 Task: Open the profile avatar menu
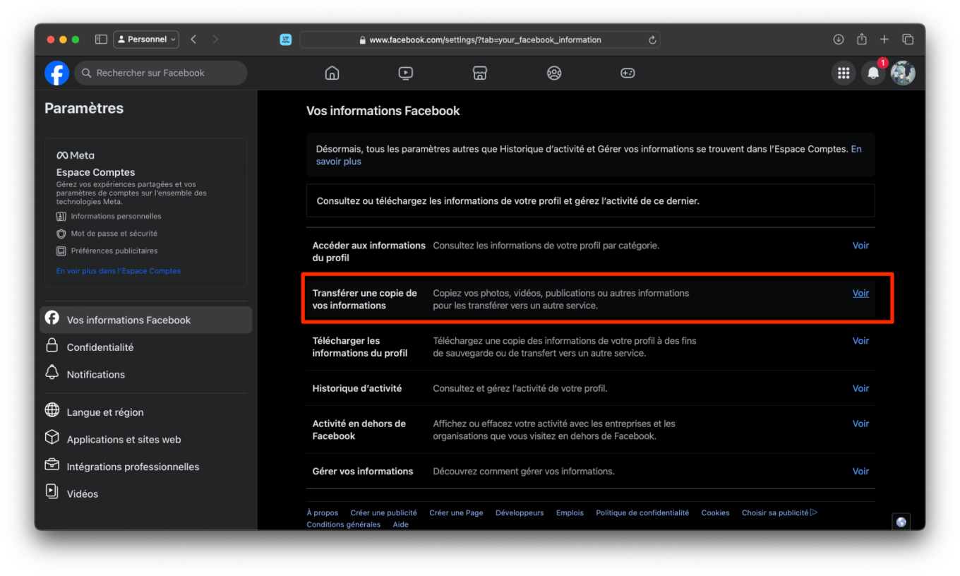pos(903,73)
